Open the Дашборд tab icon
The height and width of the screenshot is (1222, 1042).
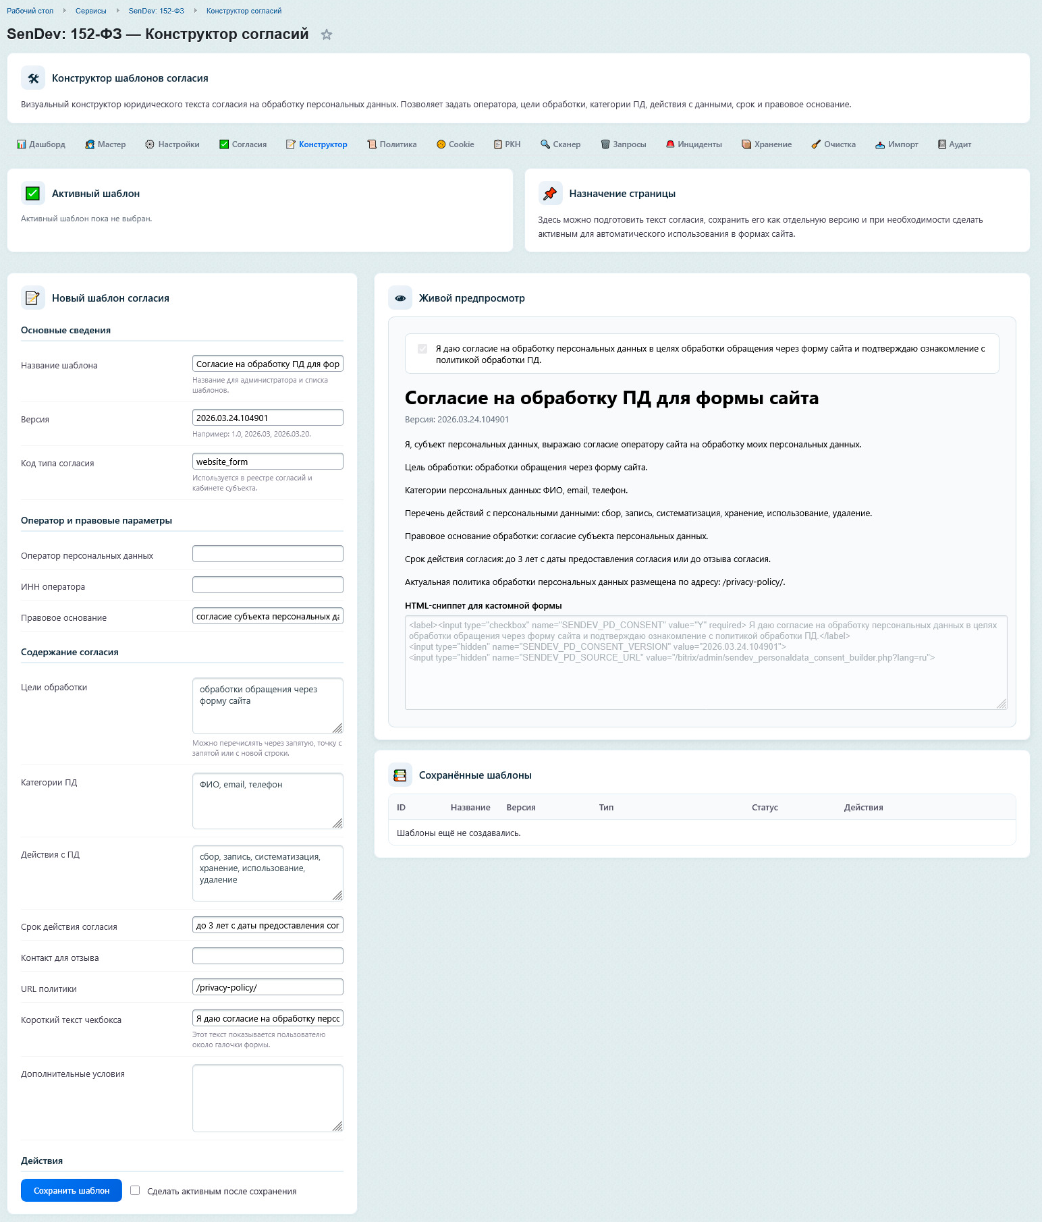22,144
